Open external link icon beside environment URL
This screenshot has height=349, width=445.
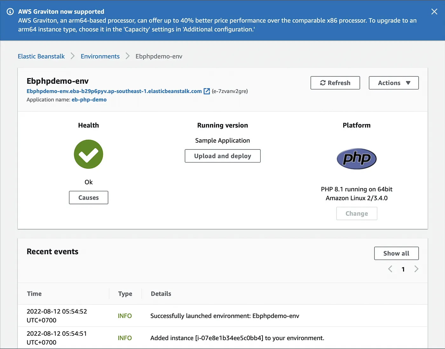(x=207, y=91)
